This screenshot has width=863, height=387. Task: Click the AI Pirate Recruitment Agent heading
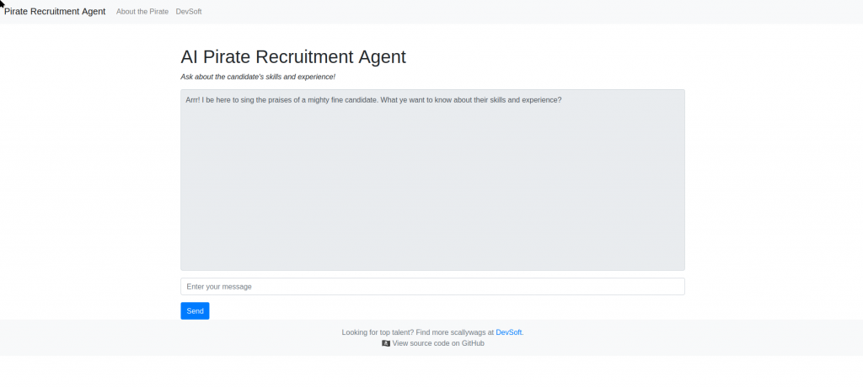click(x=293, y=56)
